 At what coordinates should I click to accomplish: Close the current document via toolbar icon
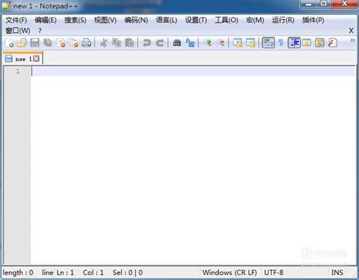click(x=61, y=43)
